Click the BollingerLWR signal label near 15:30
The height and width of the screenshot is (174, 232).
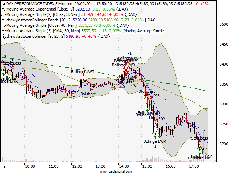point(155,142)
